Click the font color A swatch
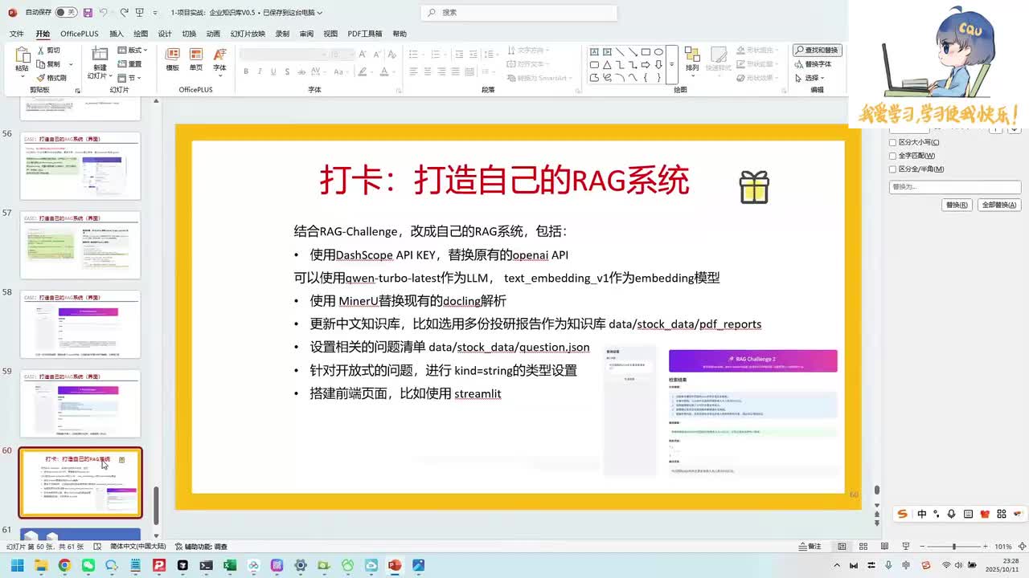 coord(384,71)
